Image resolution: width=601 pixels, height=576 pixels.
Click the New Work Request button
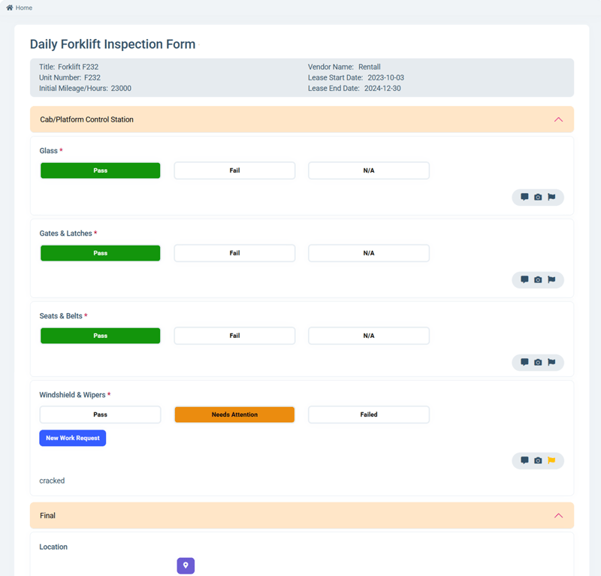(73, 438)
